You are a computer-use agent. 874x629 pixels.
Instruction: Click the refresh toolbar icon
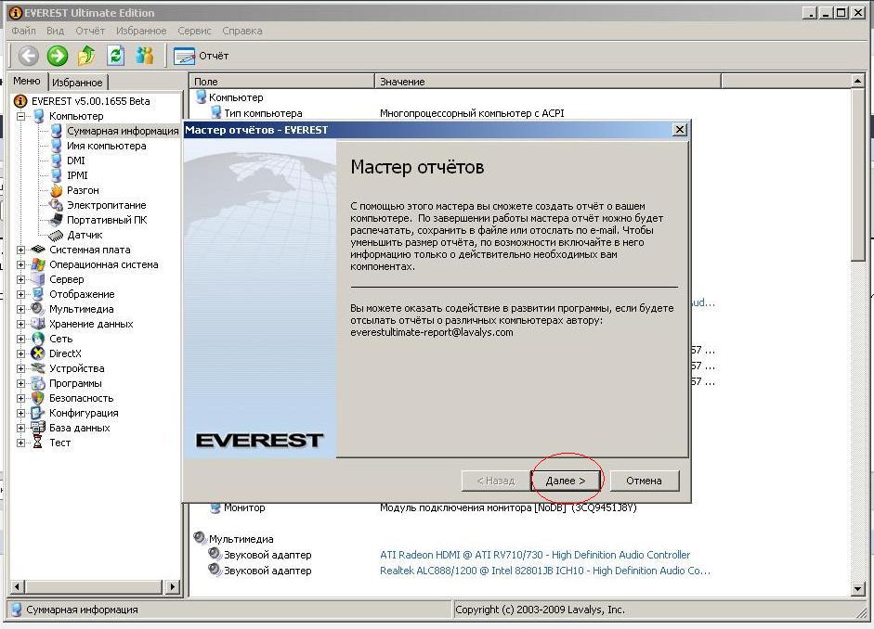point(115,56)
